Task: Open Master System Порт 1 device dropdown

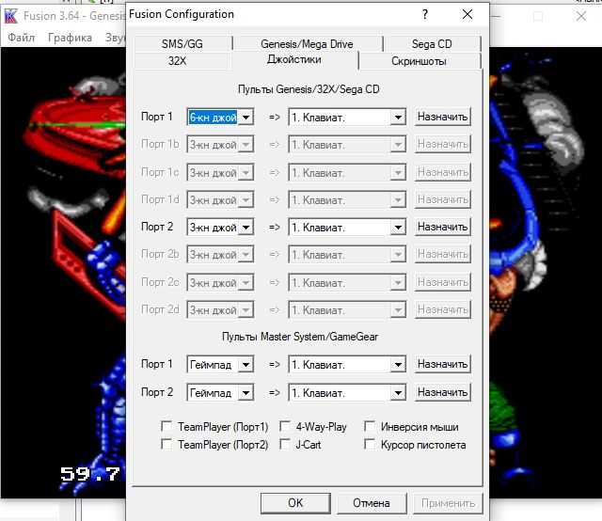Action: pos(347,364)
